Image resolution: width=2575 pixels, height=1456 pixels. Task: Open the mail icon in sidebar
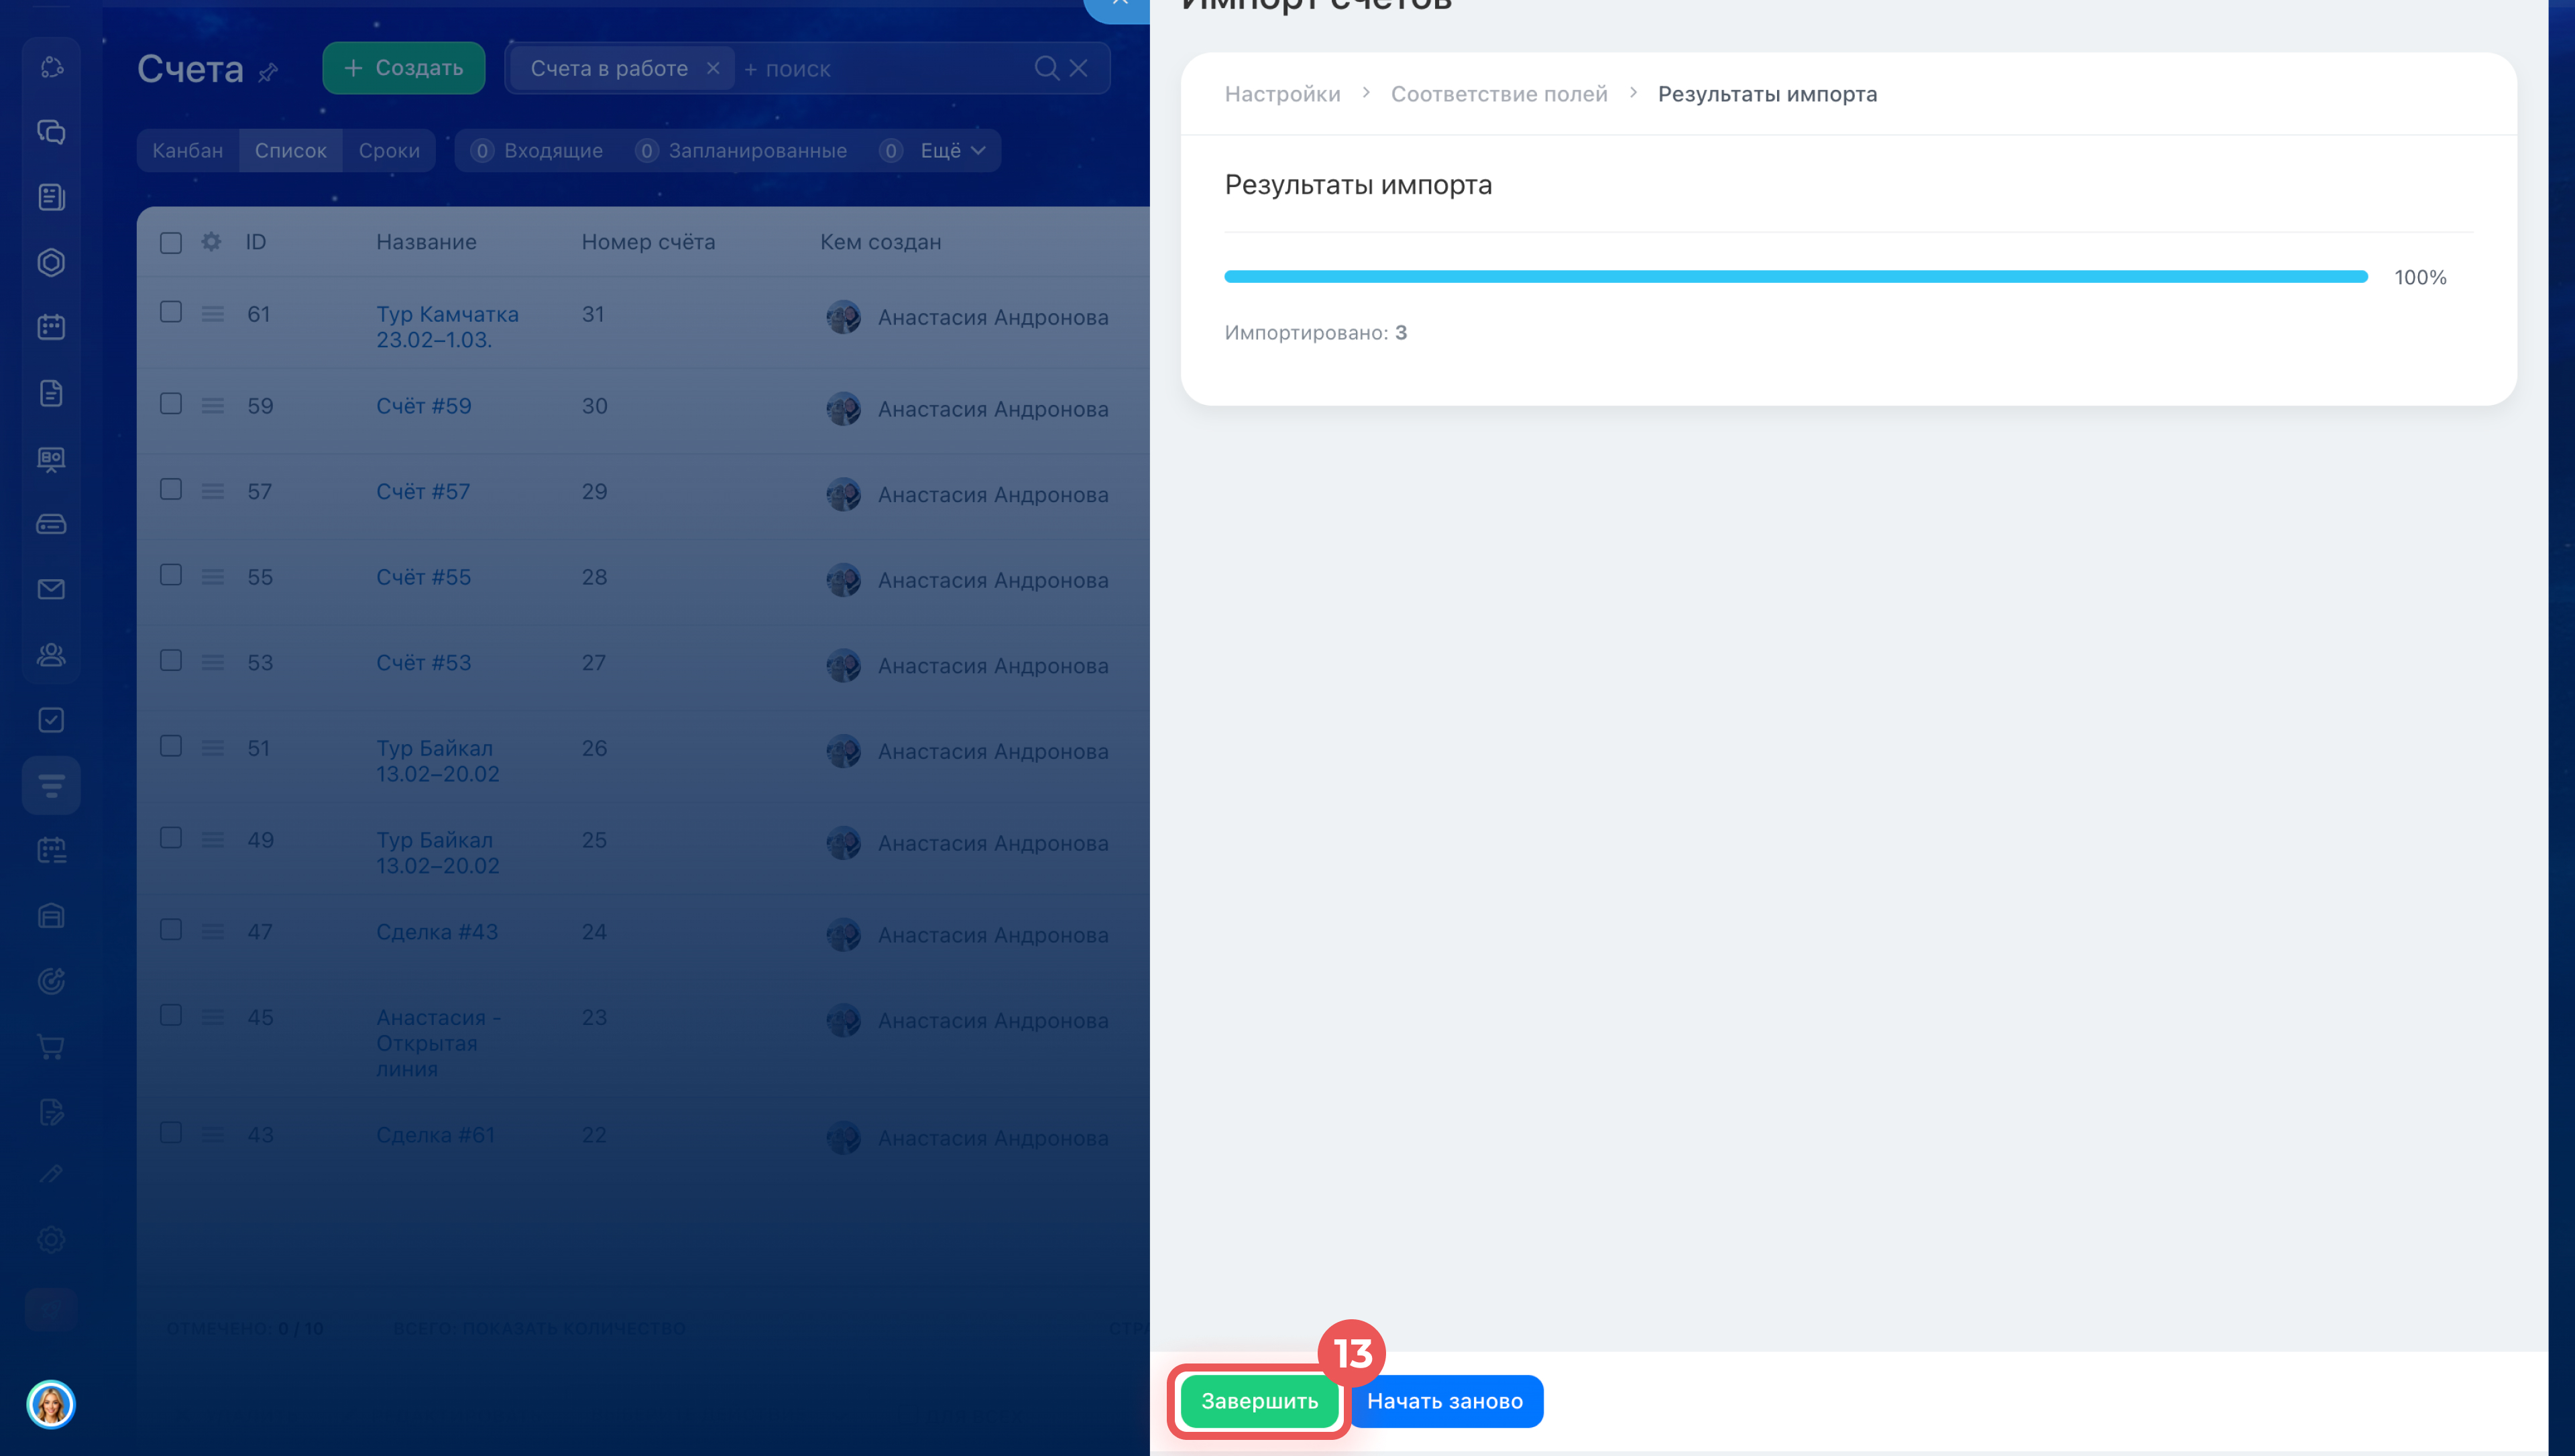pos(51,589)
